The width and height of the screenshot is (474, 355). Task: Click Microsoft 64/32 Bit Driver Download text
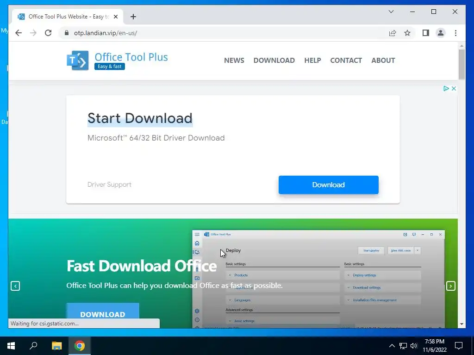pos(156,138)
